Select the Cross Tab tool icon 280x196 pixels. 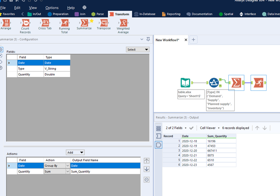[45, 23]
